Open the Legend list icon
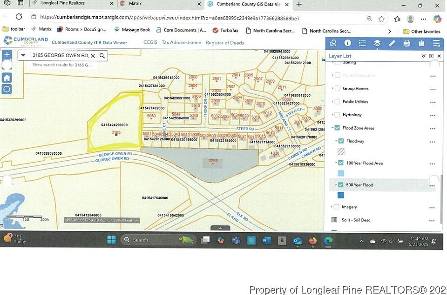Screen dimensions: 447x295 (x=362, y=43)
